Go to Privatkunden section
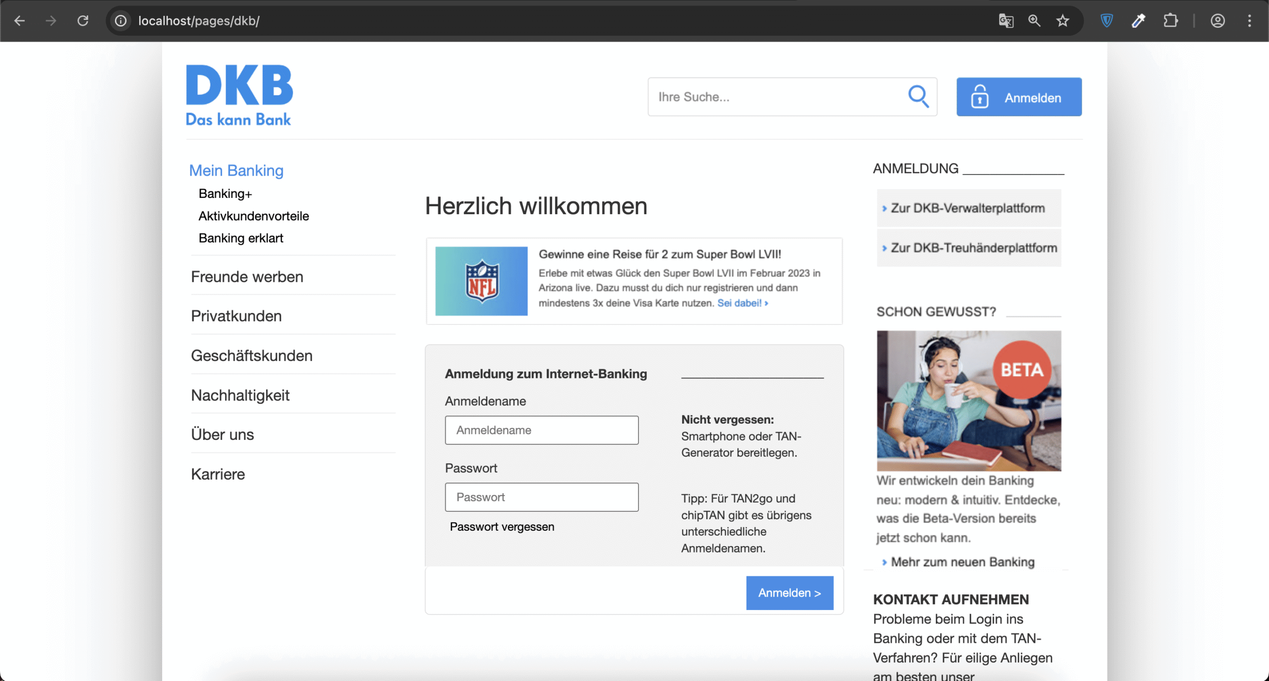The width and height of the screenshot is (1269, 681). pos(236,316)
